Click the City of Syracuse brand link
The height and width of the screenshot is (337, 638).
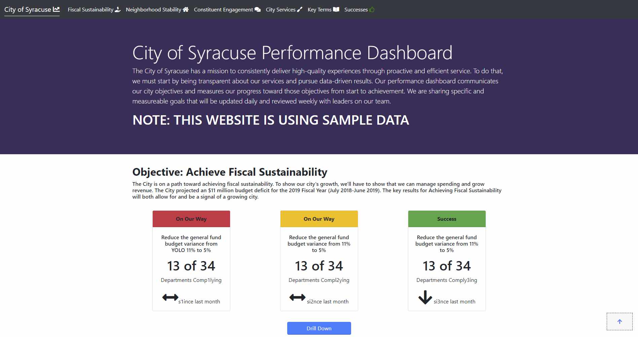coord(28,9)
